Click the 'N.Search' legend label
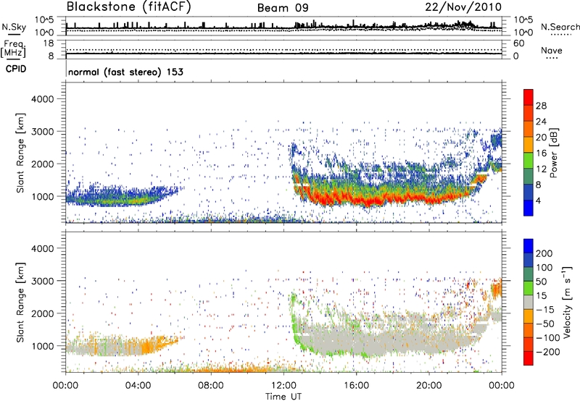The width and height of the screenshot is (580, 401). (560, 27)
